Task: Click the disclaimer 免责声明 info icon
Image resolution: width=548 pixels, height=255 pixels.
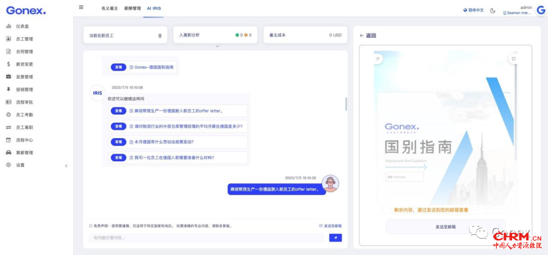Action: pos(91,226)
